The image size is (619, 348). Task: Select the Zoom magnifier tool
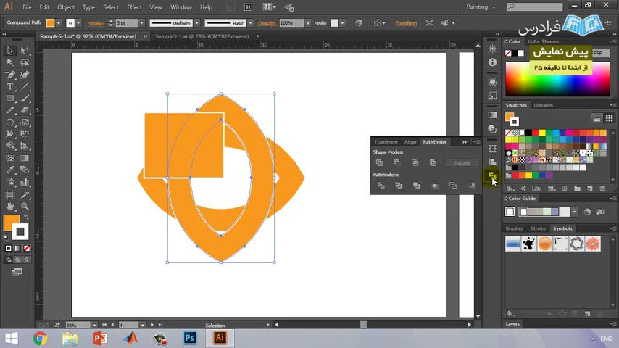[x=25, y=207]
